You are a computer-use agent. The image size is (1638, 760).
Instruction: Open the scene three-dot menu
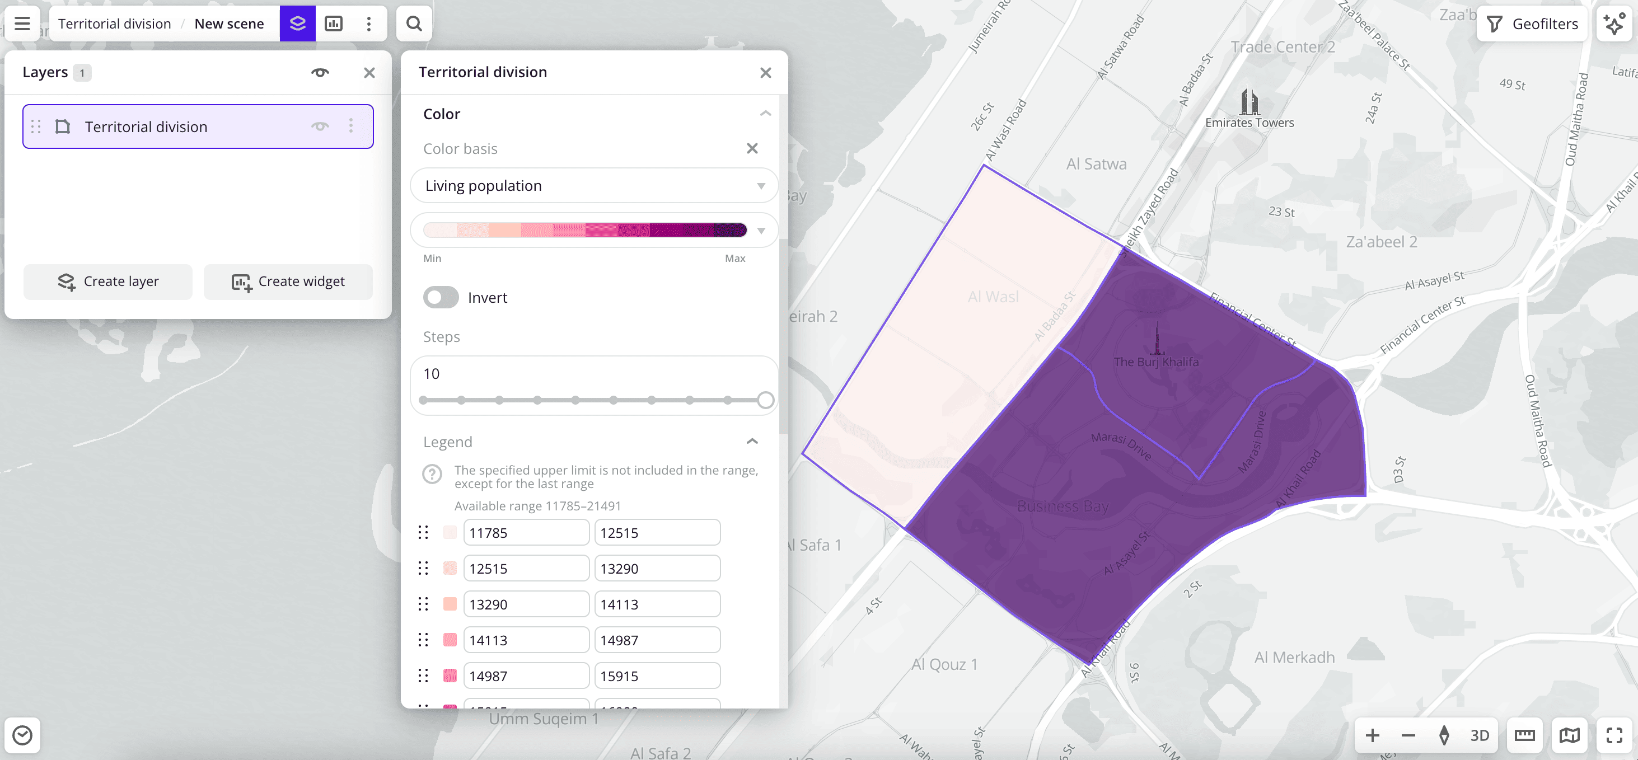coord(369,24)
